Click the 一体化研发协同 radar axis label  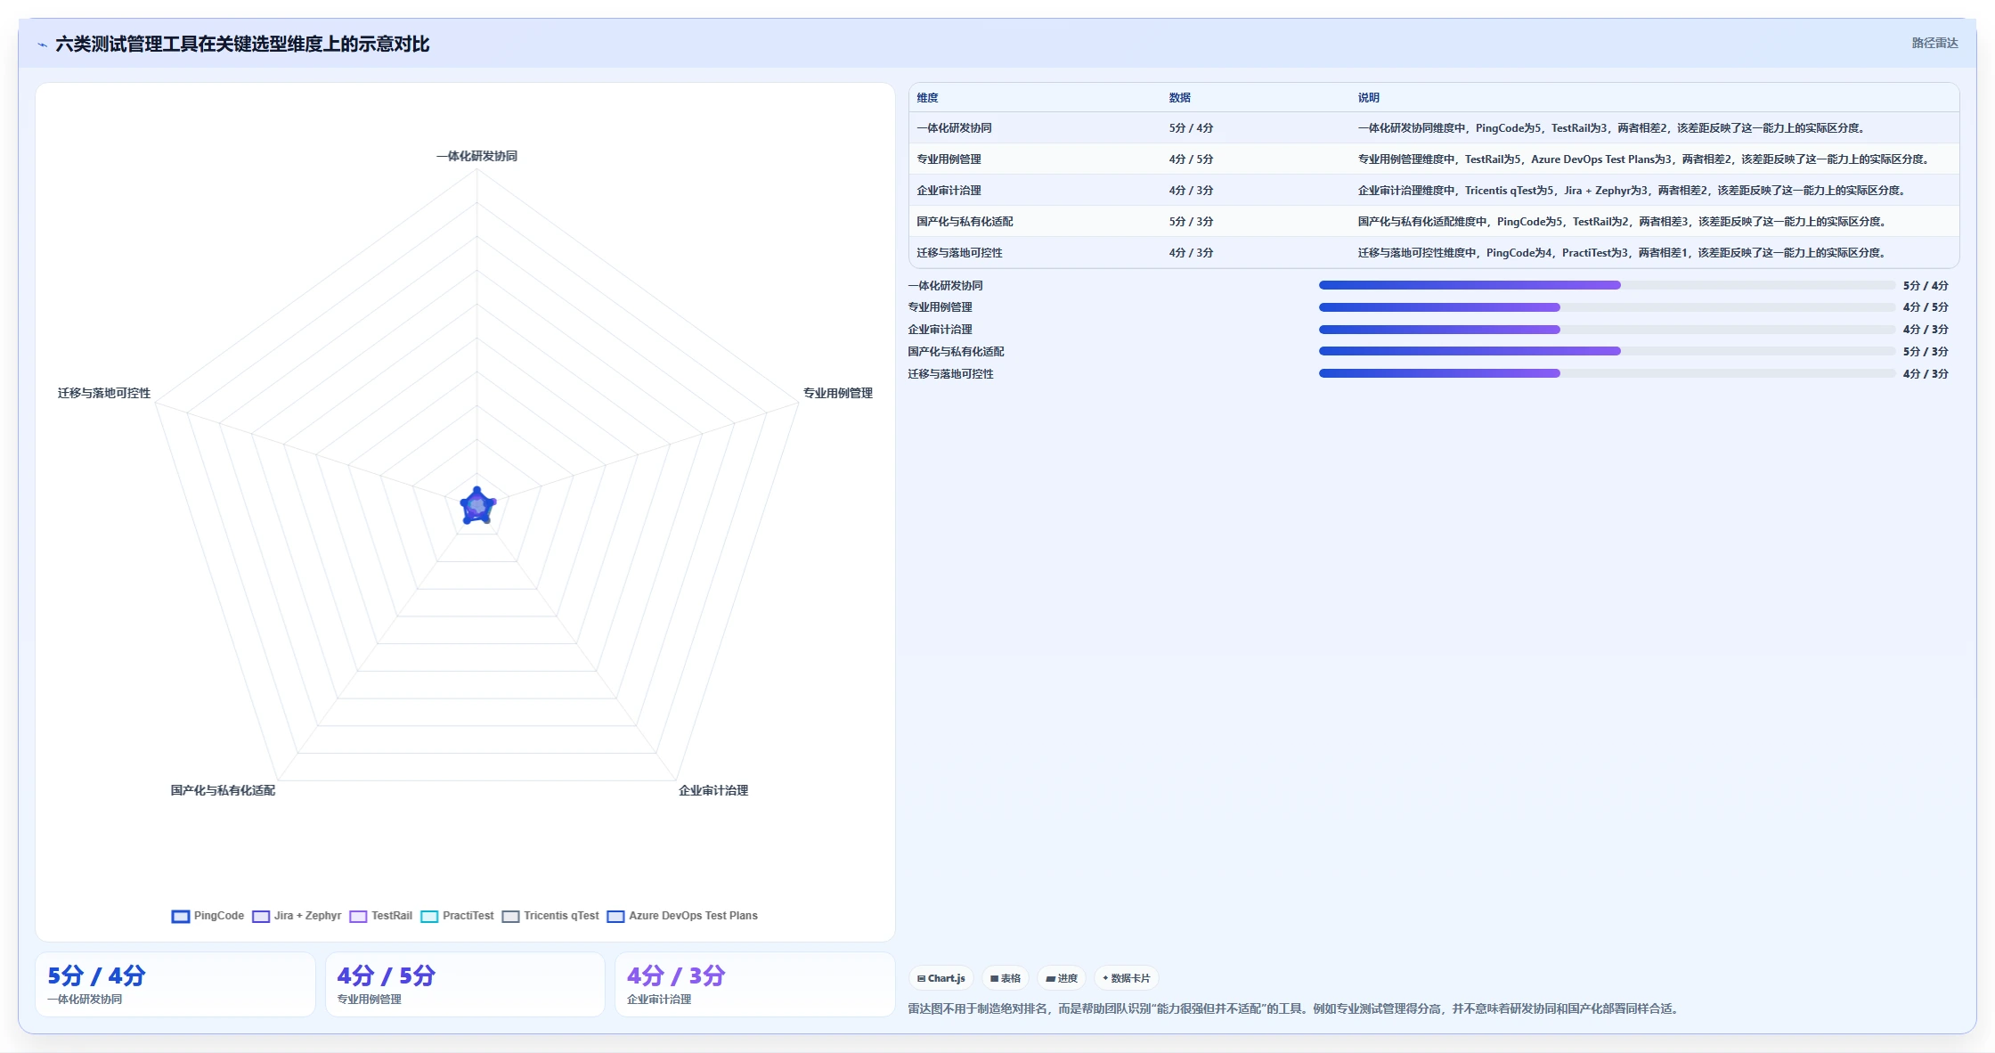click(476, 156)
